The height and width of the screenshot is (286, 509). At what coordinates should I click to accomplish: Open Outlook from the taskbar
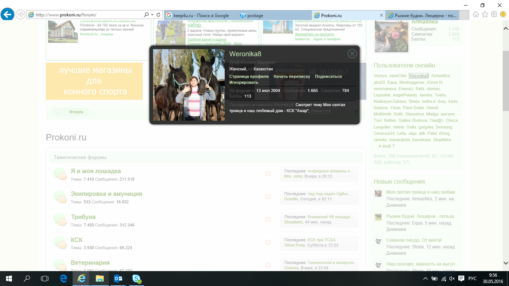118,278
